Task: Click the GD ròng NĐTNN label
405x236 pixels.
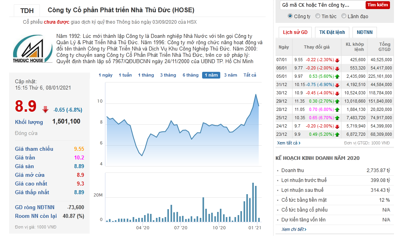Action: click(x=35, y=207)
